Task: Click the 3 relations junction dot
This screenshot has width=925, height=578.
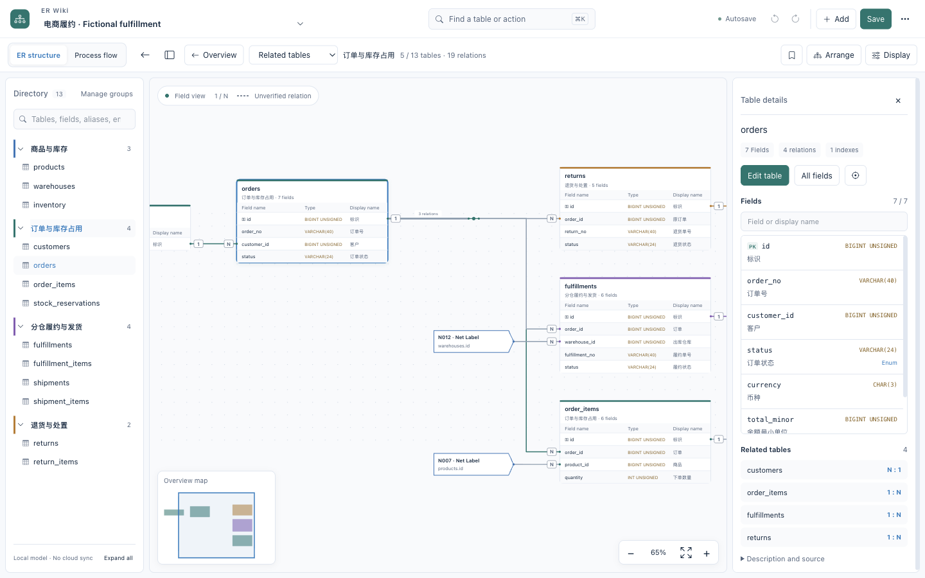Action: coord(474,218)
